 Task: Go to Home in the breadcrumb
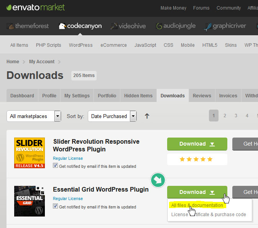13,62
